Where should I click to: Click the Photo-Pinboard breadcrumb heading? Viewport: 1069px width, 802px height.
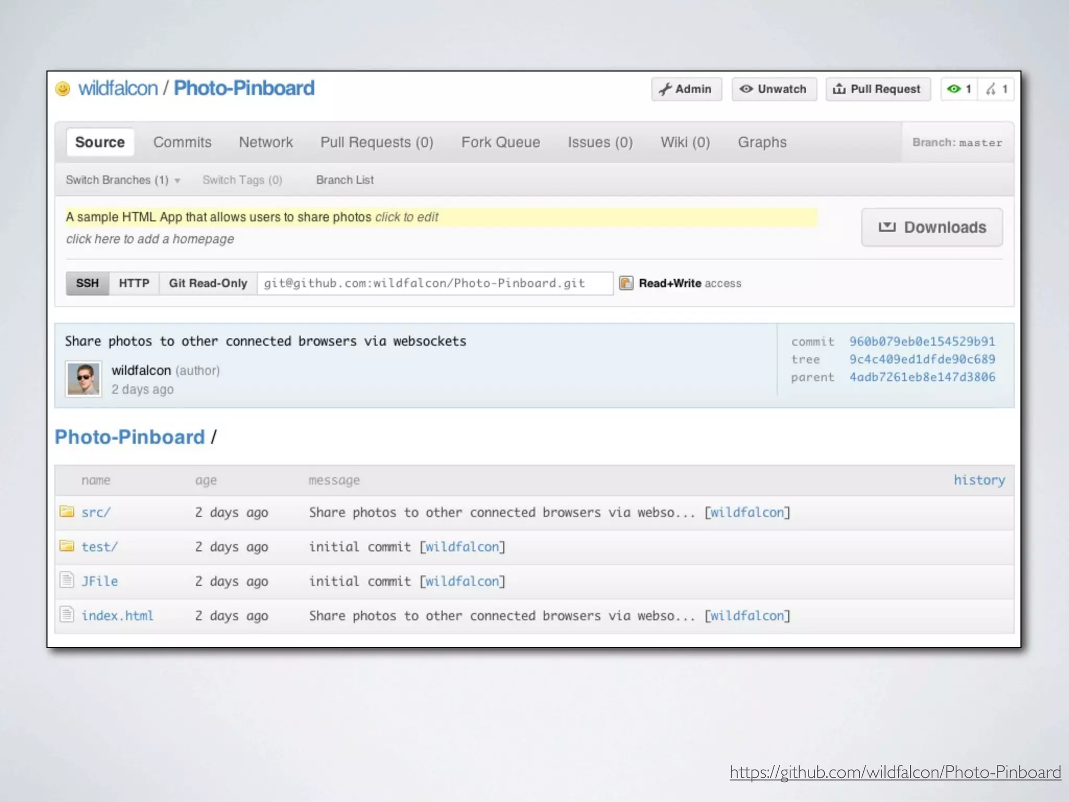[x=129, y=437]
